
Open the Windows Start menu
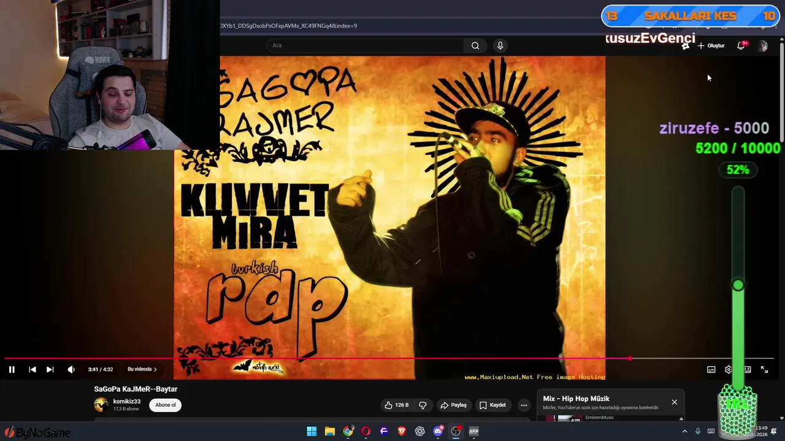click(312, 431)
